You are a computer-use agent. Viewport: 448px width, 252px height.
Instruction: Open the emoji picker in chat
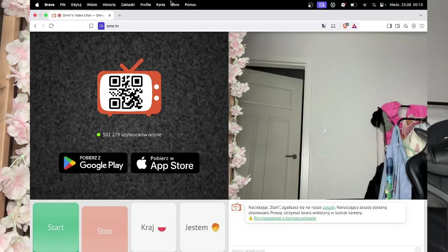click(x=418, y=250)
